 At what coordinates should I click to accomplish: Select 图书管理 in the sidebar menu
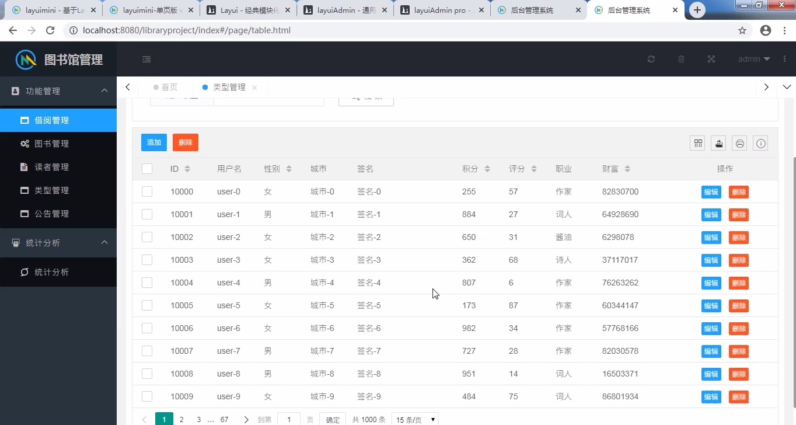[58, 143]
